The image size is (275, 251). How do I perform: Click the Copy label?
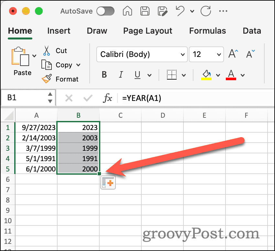[x=64, y=65]
